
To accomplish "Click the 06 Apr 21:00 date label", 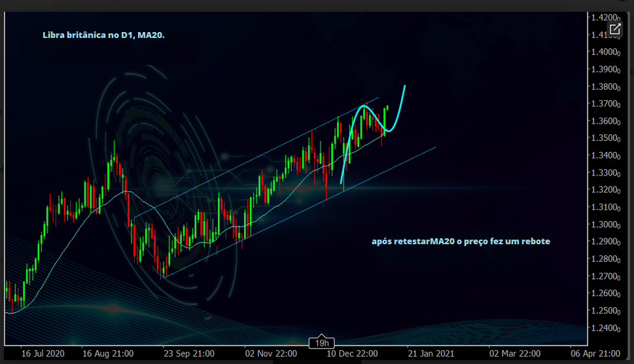I will (597, 354).
